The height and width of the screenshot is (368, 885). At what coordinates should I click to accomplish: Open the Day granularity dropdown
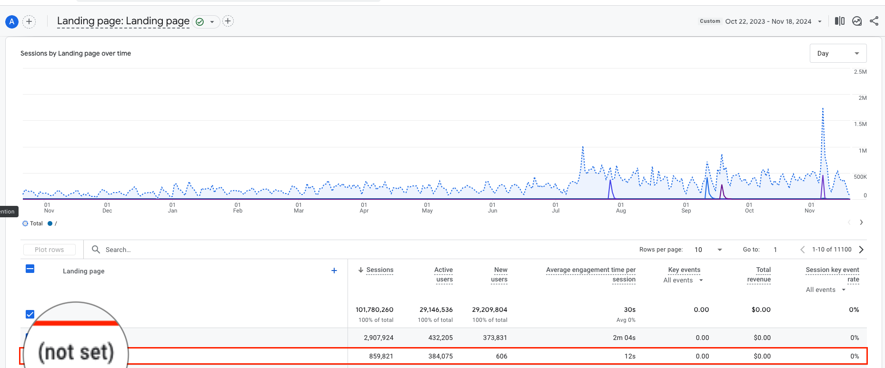point(838,53)
